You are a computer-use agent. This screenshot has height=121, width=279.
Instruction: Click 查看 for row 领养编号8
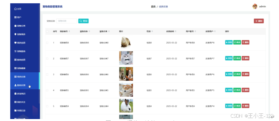[x=229, y=42]
